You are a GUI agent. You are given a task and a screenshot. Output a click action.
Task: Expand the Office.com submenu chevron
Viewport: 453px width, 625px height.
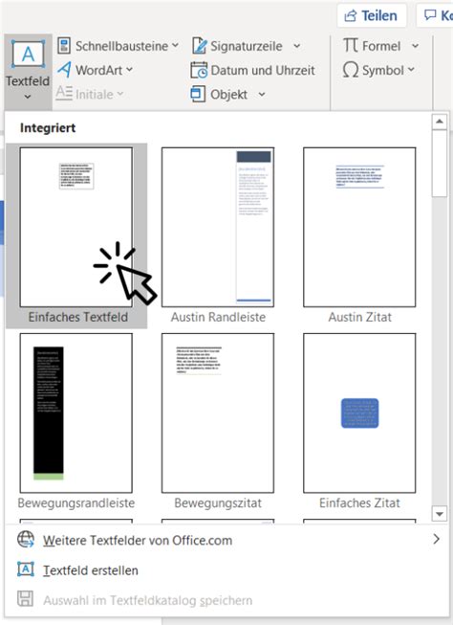(x=437, y=539)
